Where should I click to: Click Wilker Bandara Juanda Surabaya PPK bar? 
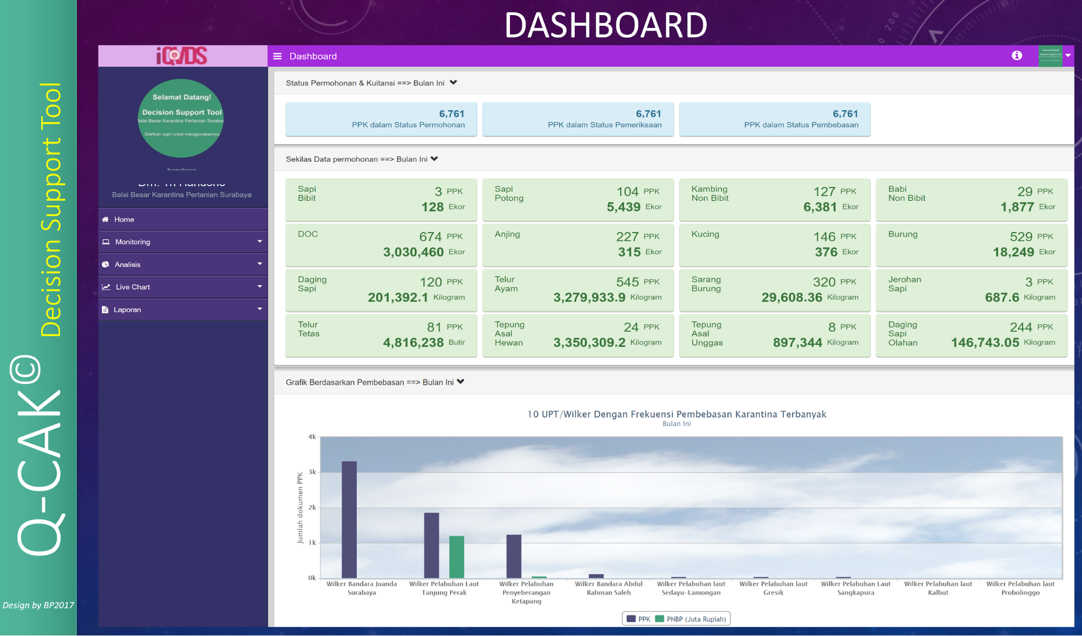349,519
